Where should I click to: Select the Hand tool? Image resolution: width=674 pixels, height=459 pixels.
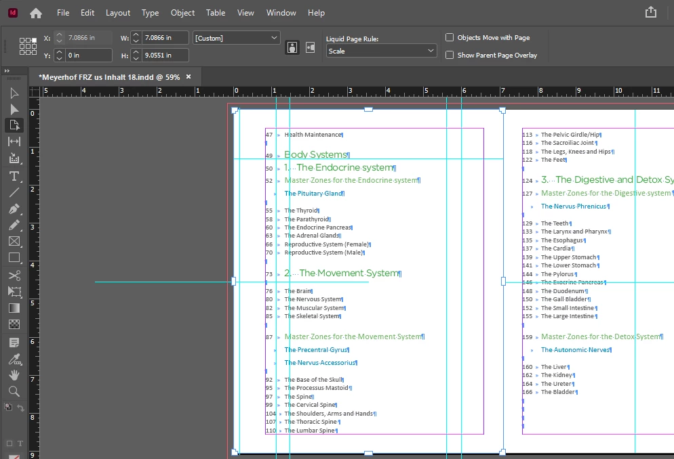[14, 375]
